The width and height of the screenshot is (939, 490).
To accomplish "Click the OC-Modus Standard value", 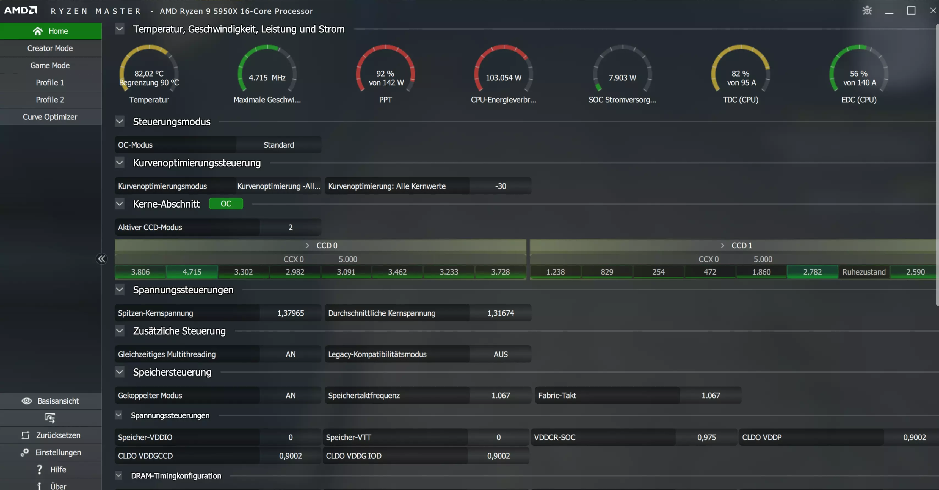I will pos(279,144).
